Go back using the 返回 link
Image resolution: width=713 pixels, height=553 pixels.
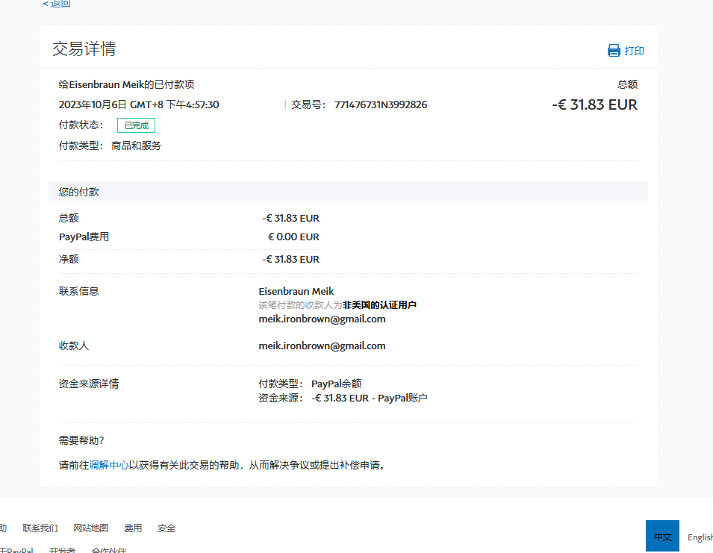[57, 4]
